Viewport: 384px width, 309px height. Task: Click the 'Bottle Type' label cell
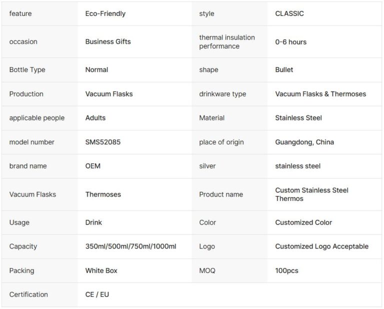pos(27,69)
